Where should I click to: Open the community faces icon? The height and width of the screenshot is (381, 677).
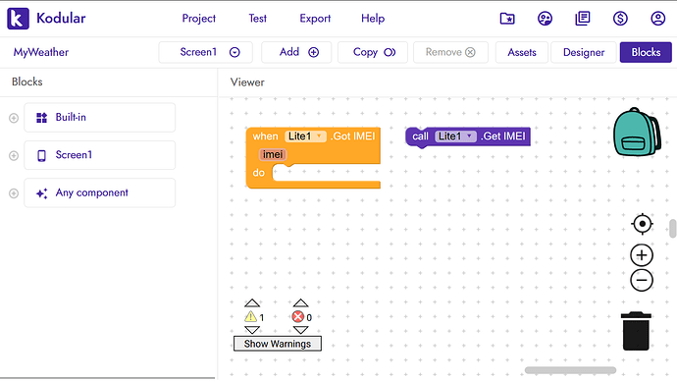click(x=545, y=19)
